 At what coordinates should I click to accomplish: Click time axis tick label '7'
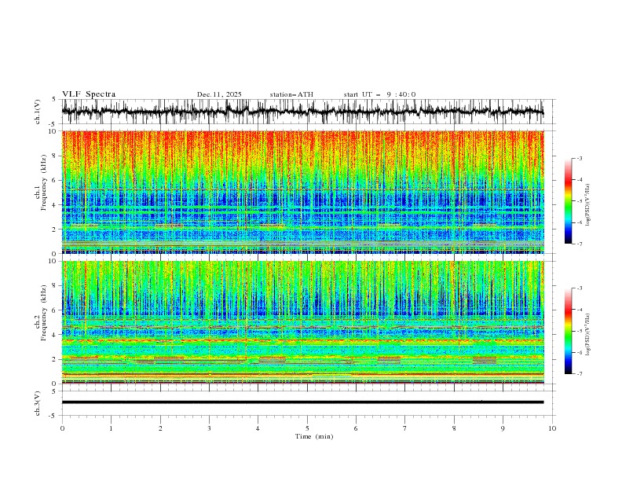click(405, 428)
